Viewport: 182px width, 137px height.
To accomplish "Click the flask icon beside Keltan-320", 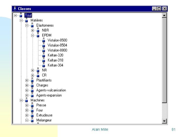I will pos(44,55).
